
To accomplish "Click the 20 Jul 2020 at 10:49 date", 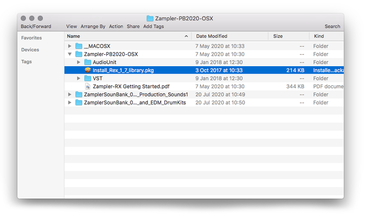I will pyautogui.click(x=220, y=95).
